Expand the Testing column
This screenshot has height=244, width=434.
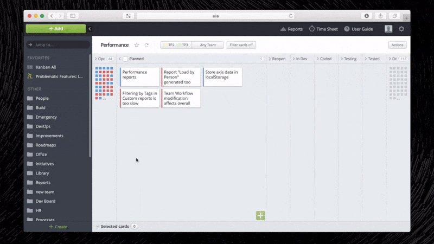[x=342, y=59]
